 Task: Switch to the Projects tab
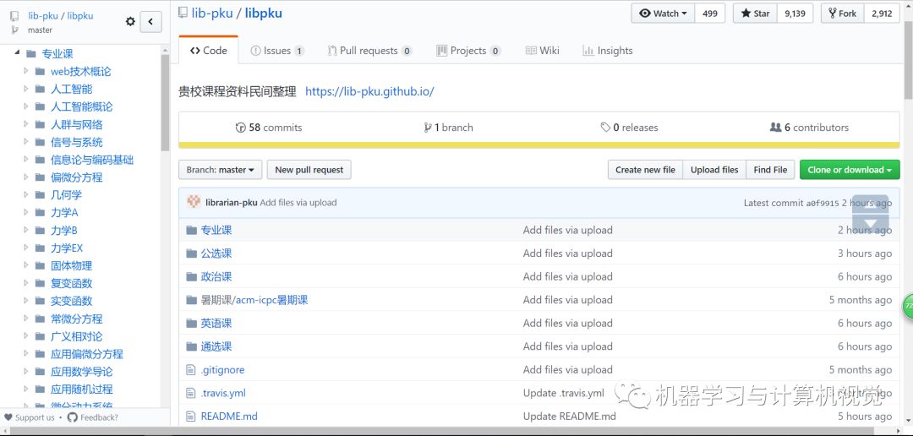(468, 51)
